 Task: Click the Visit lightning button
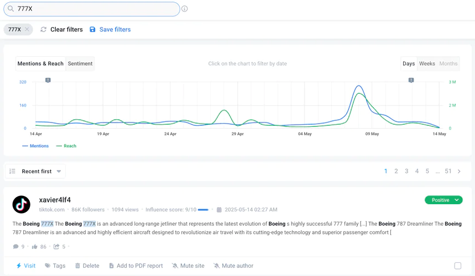point(26,266)
